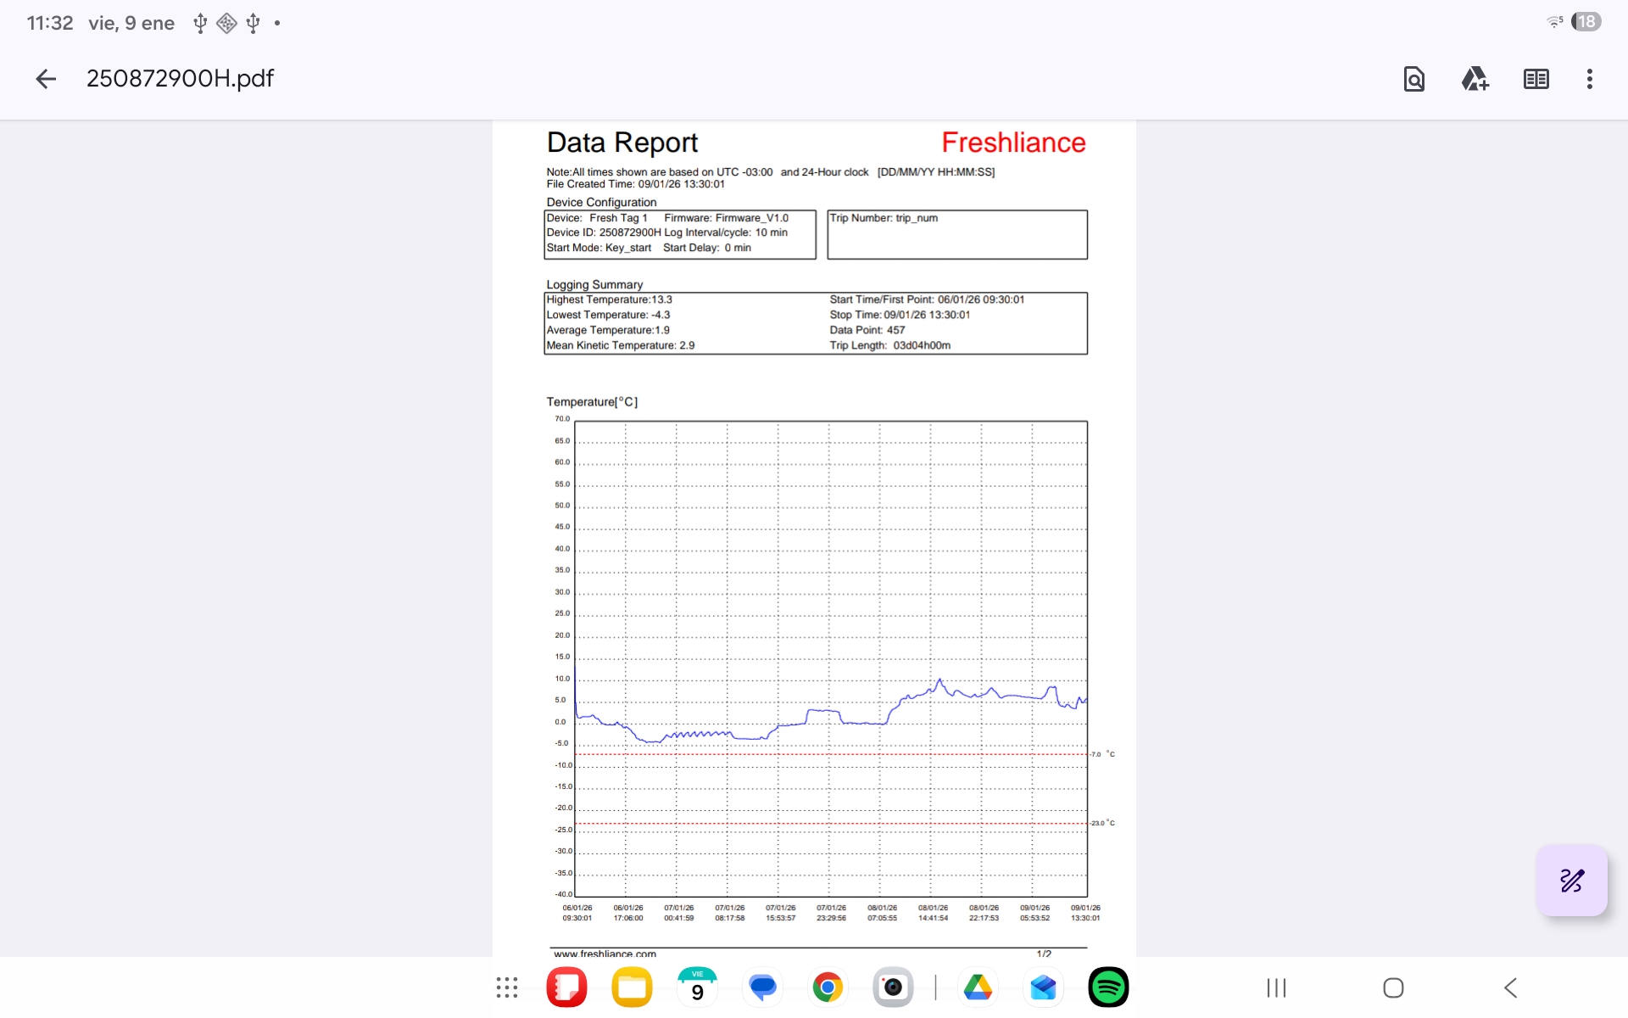Open the Calendar app showing 9
Screen dimensions: 1628x1018
(x=697, y=987)
